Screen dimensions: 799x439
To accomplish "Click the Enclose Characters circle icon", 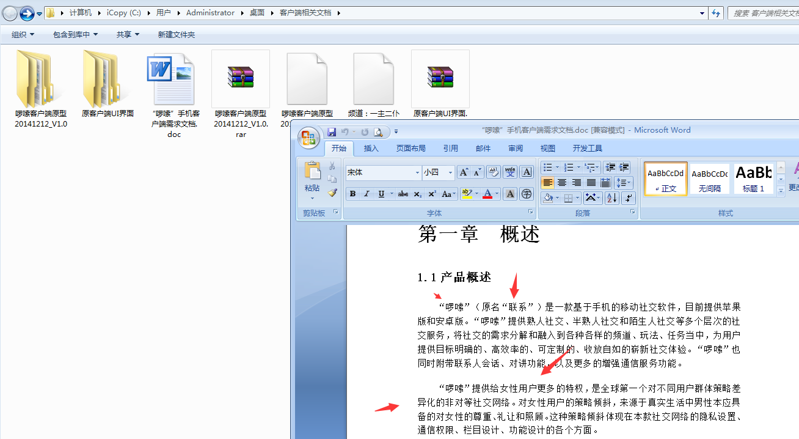I will (527, 194).
